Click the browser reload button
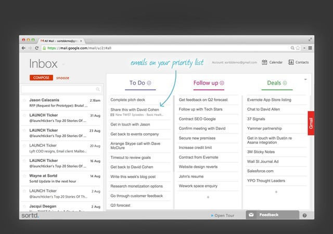333x234 pixels. click(x=36, y=48)
